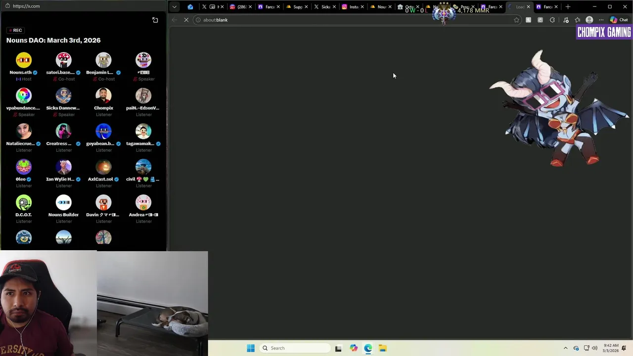Viewport: 633px width, 356px height.
Task: Open AxlCast.sol listener avatar
Action: click(x=103, y=167)
